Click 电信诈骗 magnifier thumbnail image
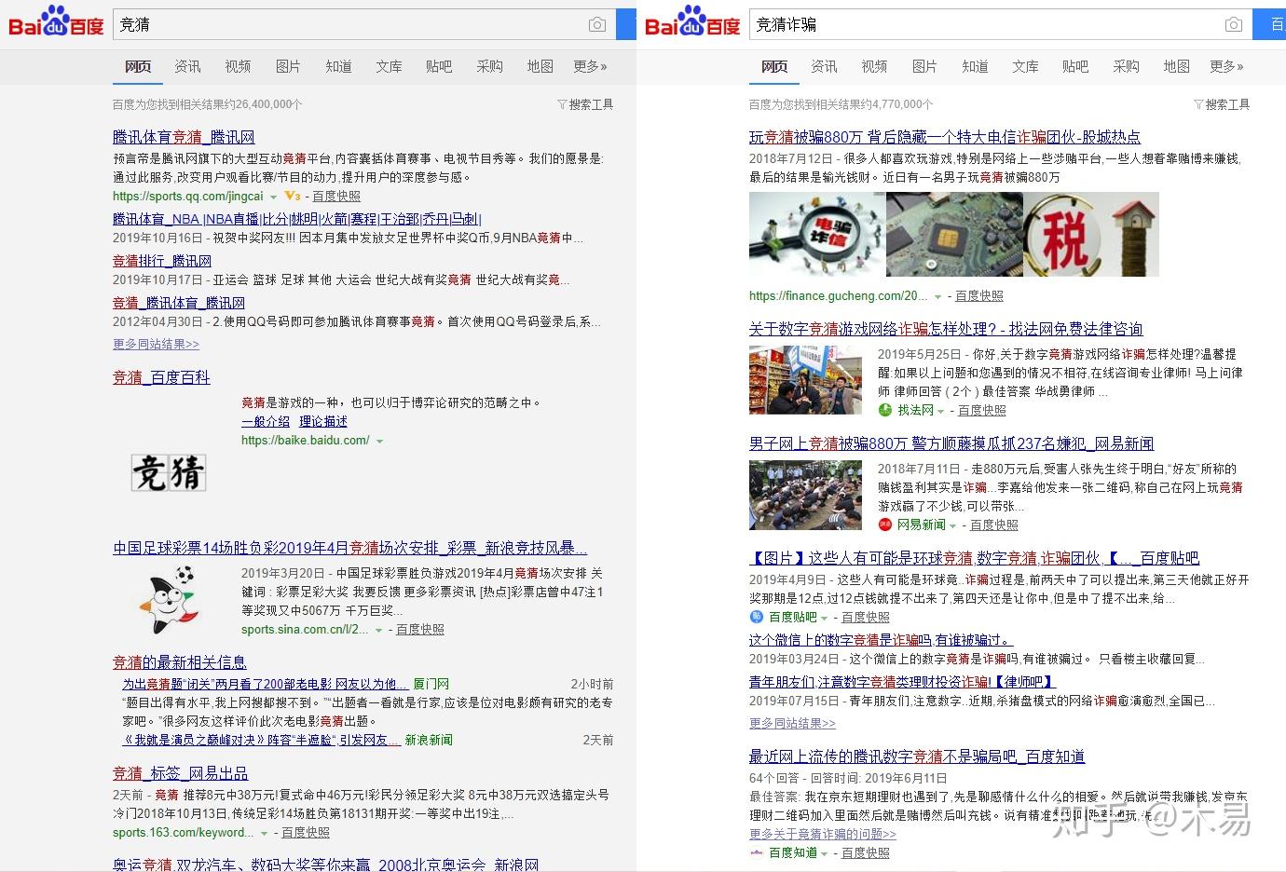 point(817,235)
